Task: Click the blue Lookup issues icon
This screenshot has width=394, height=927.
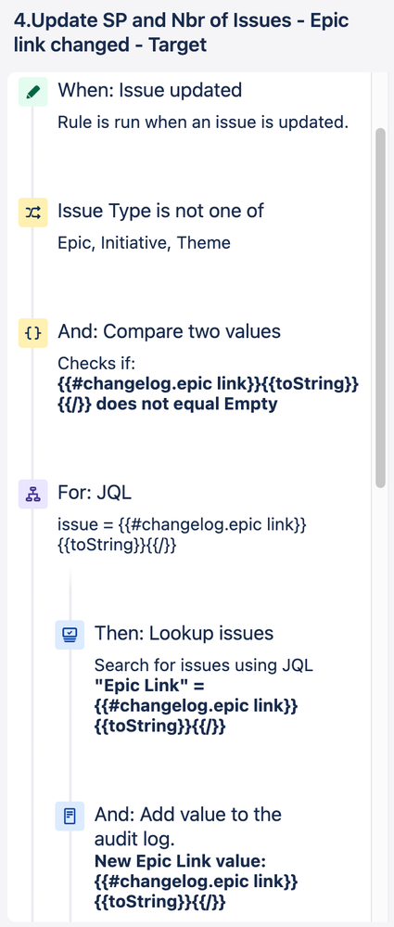Action: pyautogui.click(x=70, y=635)
